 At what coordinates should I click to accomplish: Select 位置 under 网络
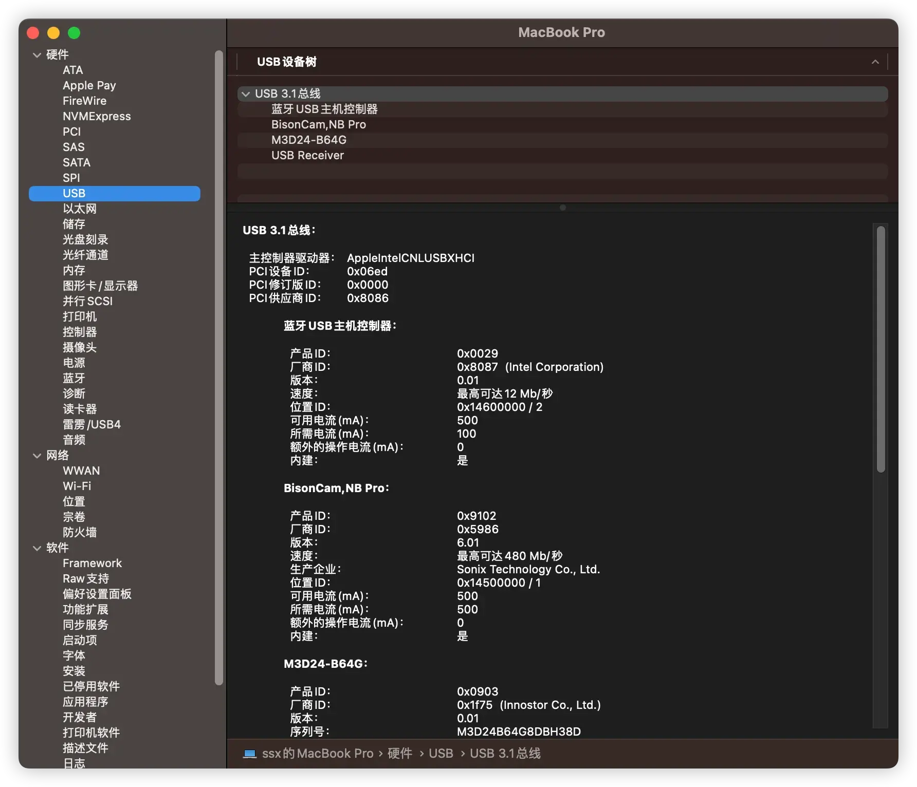(x=74, y=501)
